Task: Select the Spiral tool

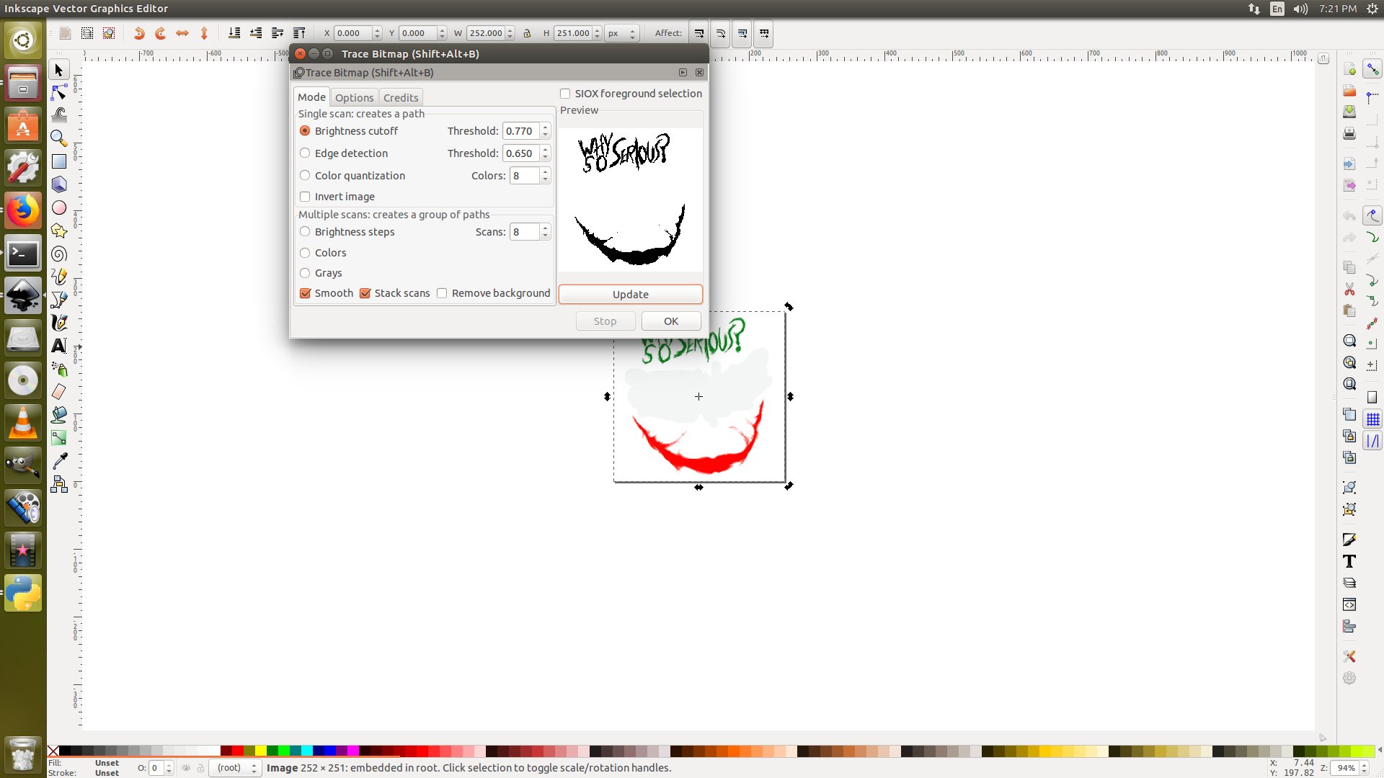Action: click(59, 254)
